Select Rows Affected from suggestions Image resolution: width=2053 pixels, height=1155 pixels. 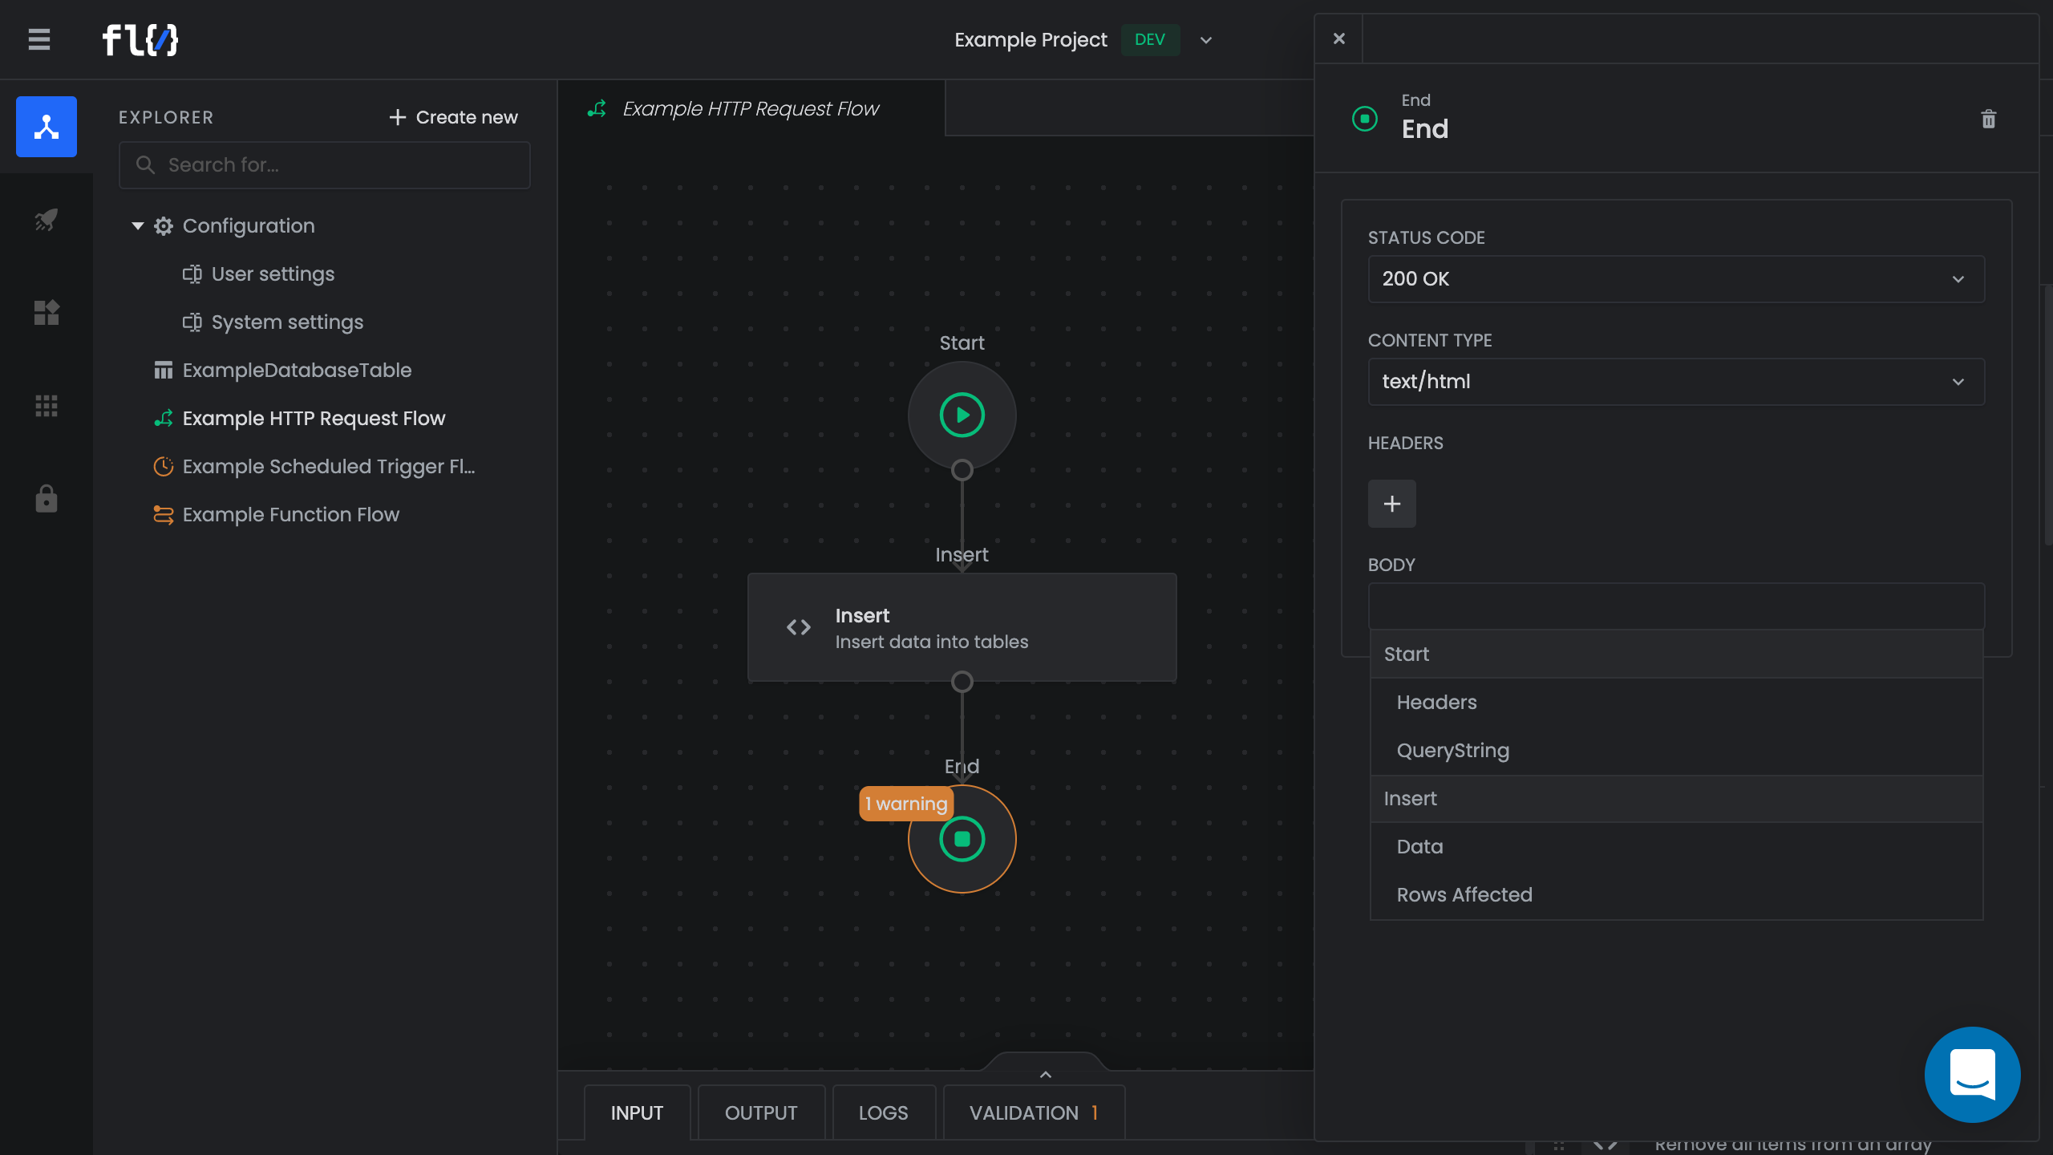click(1464, 894)
